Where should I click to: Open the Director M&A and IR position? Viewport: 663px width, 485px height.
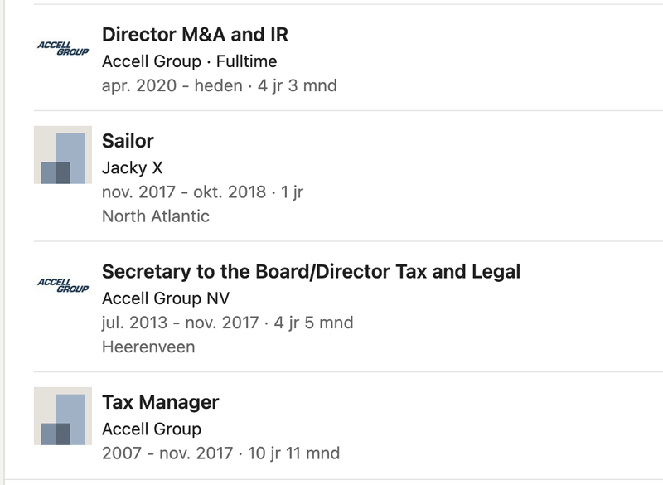[195, 34]
